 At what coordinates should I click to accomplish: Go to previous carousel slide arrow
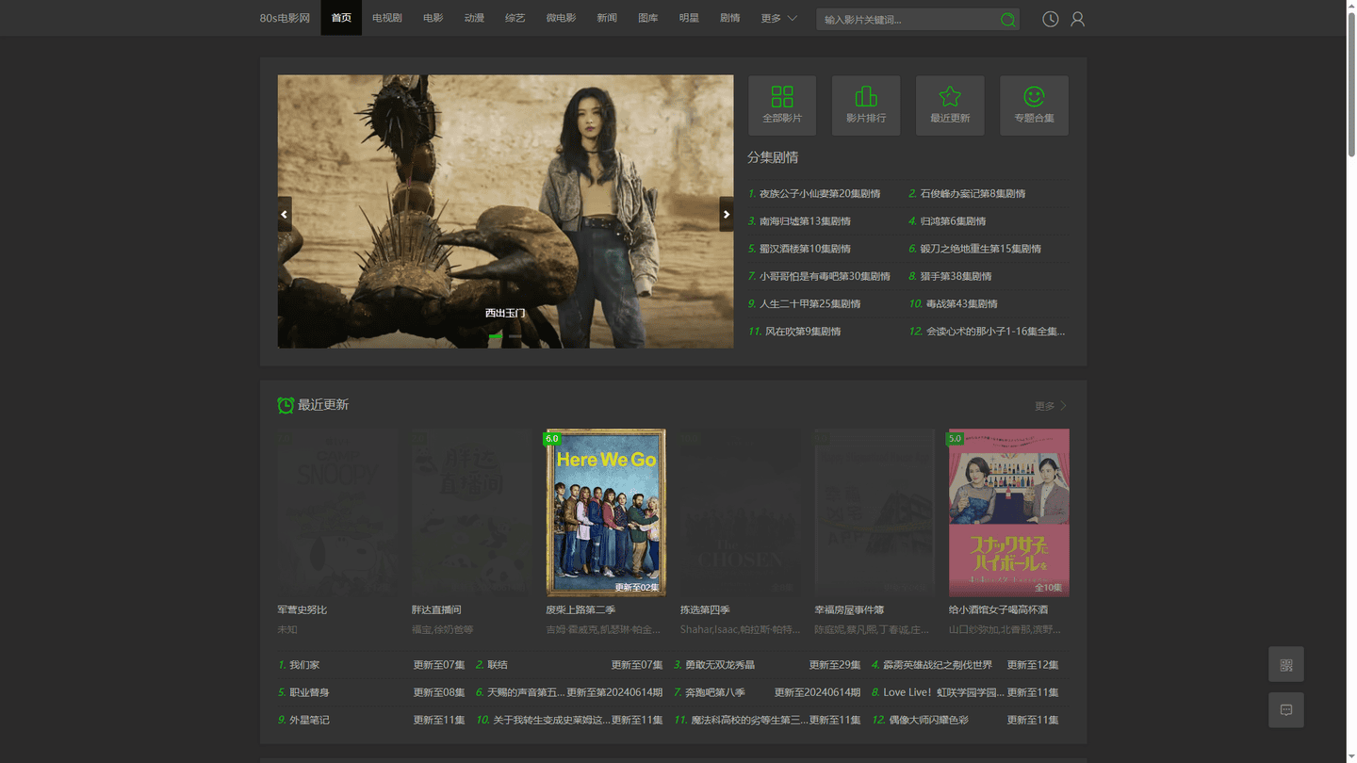coord(285,214)
